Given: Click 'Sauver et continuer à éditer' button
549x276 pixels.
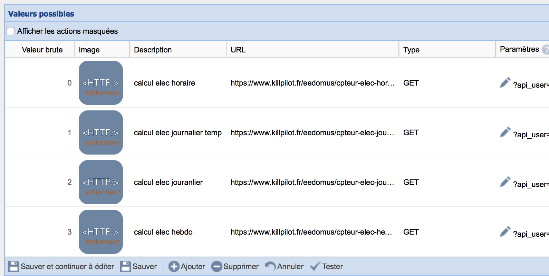Looking at the screenshot, I should [61, 266].
